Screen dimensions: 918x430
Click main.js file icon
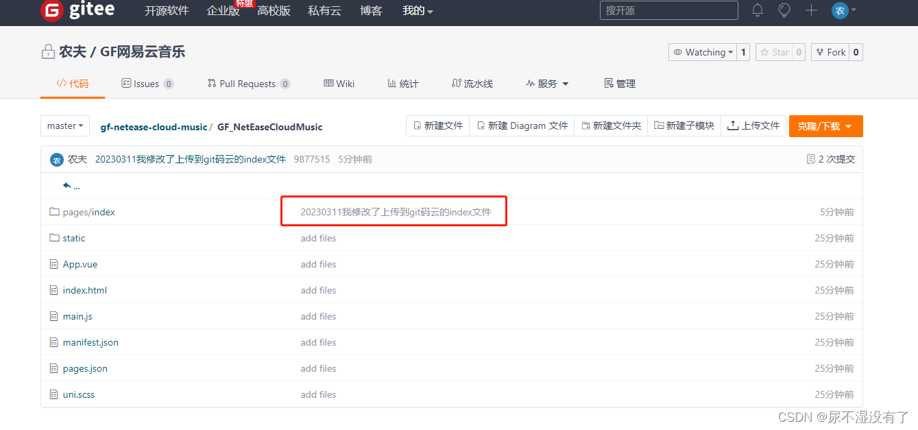[x=54, y=316]
